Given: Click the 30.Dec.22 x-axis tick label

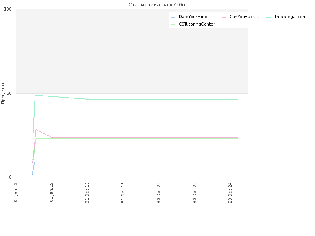Looking at the screenshot, I should tap(195, 193).
